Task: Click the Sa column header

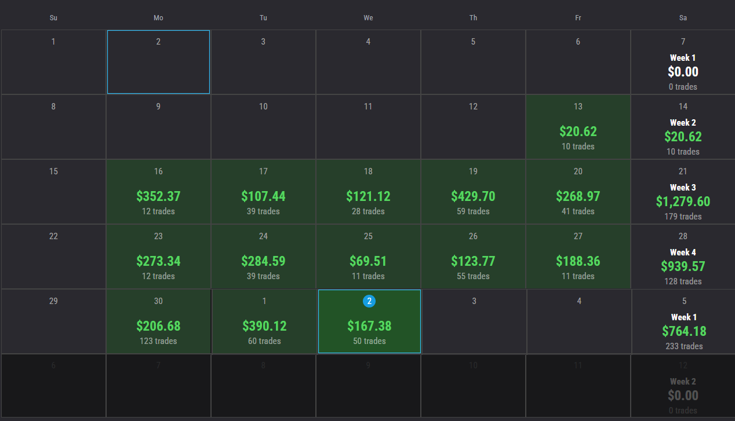Action: tap(683, 18)
